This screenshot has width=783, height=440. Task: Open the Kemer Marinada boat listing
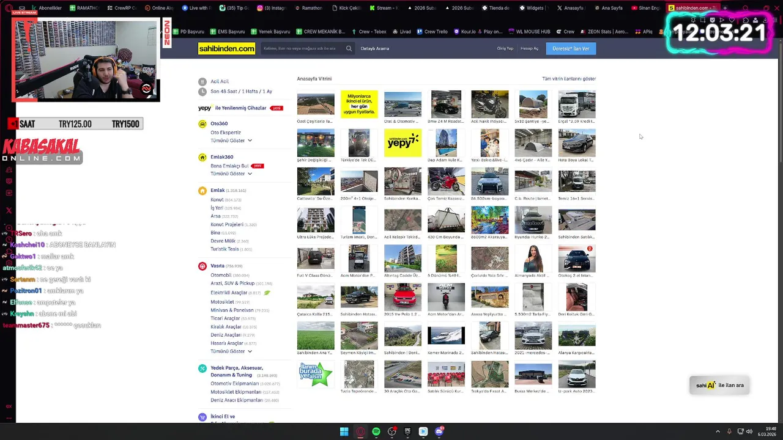click(446, 336)
